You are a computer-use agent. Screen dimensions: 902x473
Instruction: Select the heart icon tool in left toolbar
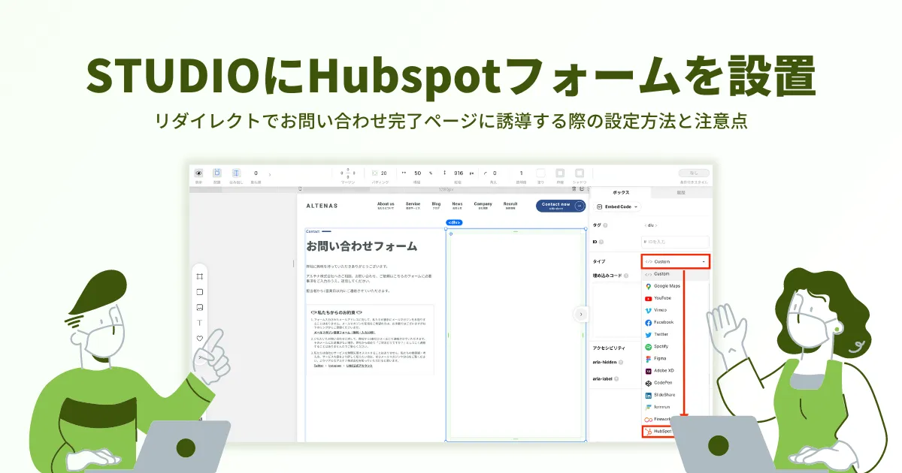(x=200, y=339)
